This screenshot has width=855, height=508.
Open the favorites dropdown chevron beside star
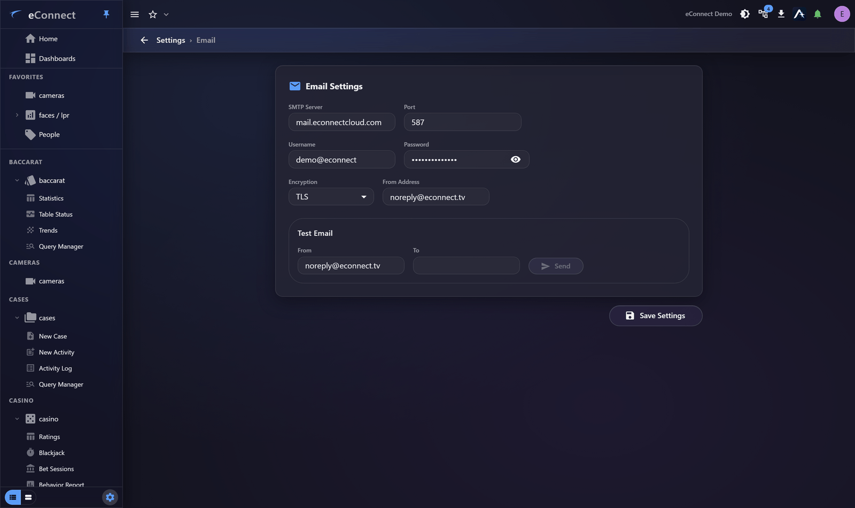coord(166,14)
